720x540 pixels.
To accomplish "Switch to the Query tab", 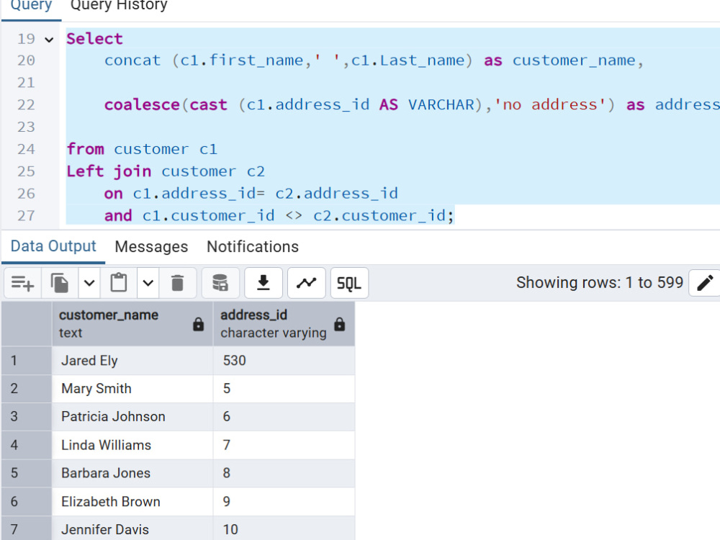I will pyautogui.click(x=31, y=6).
